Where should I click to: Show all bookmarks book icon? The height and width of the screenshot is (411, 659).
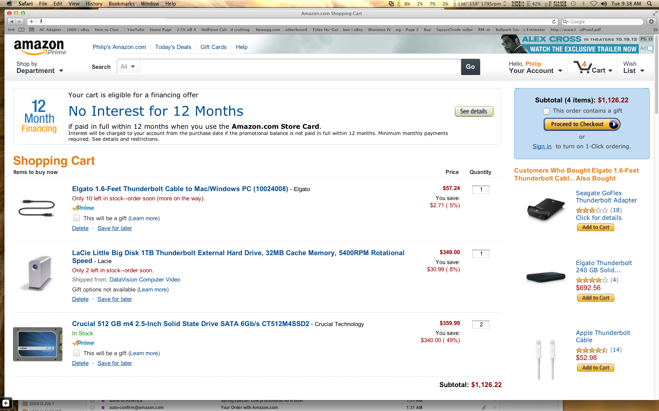click(x=22, y=30)
